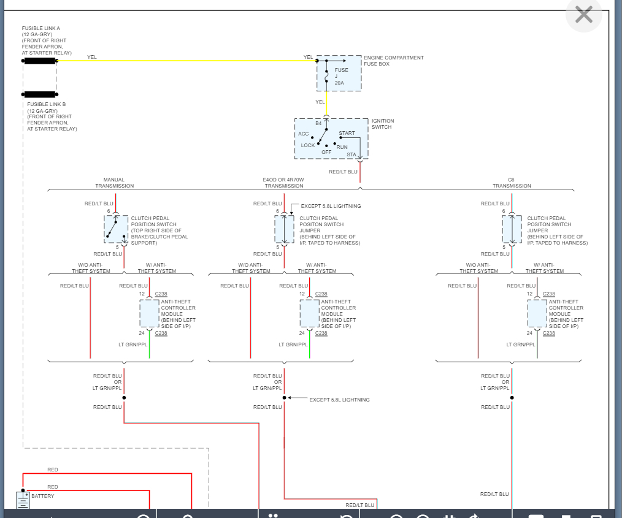Open C238 link at pin 24, Manual Transmission
622x518 pixels.
click(x=161, y=333)
